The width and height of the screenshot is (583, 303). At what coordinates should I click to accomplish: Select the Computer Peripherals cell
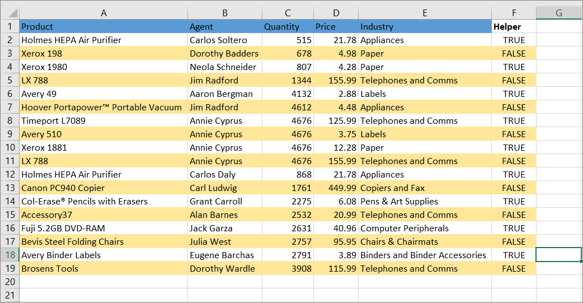[x=425, y=228]
